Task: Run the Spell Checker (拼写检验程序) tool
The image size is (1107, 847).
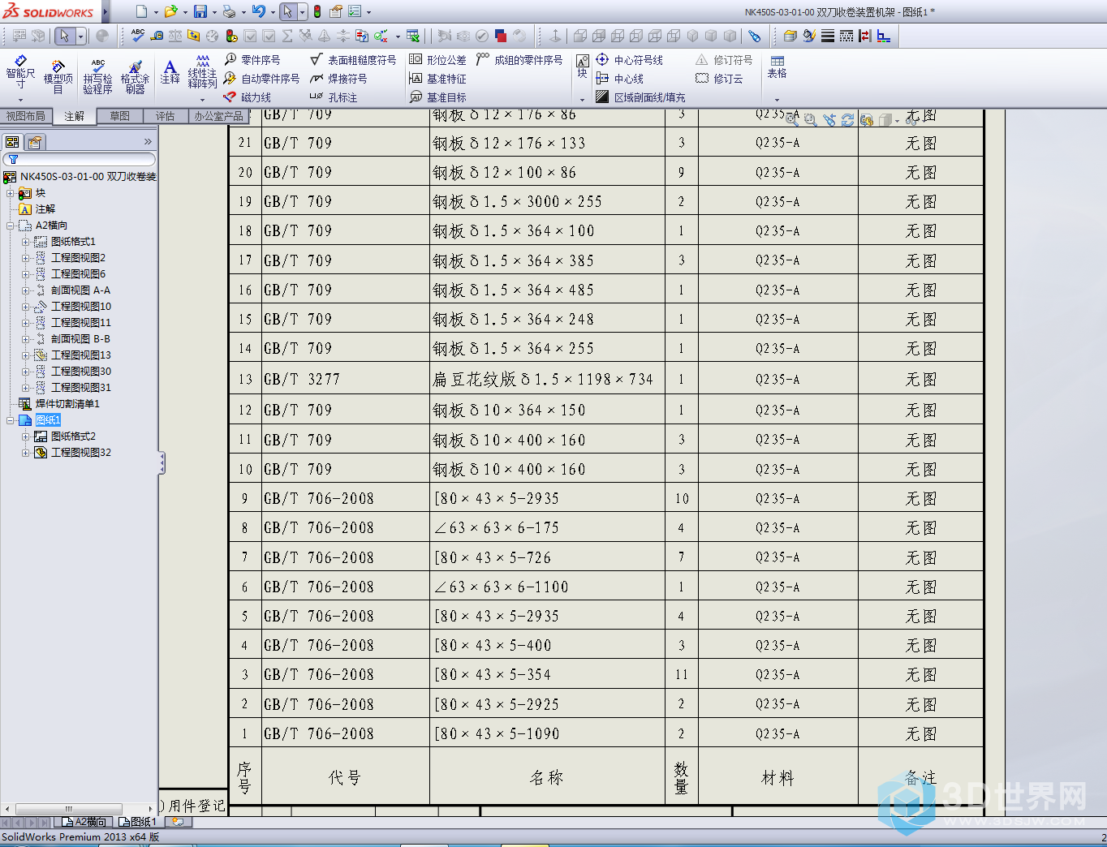Action: pyautogui.click(x=97, y=76)
